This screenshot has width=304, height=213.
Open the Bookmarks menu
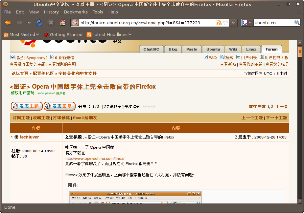(x=76, y=12)
